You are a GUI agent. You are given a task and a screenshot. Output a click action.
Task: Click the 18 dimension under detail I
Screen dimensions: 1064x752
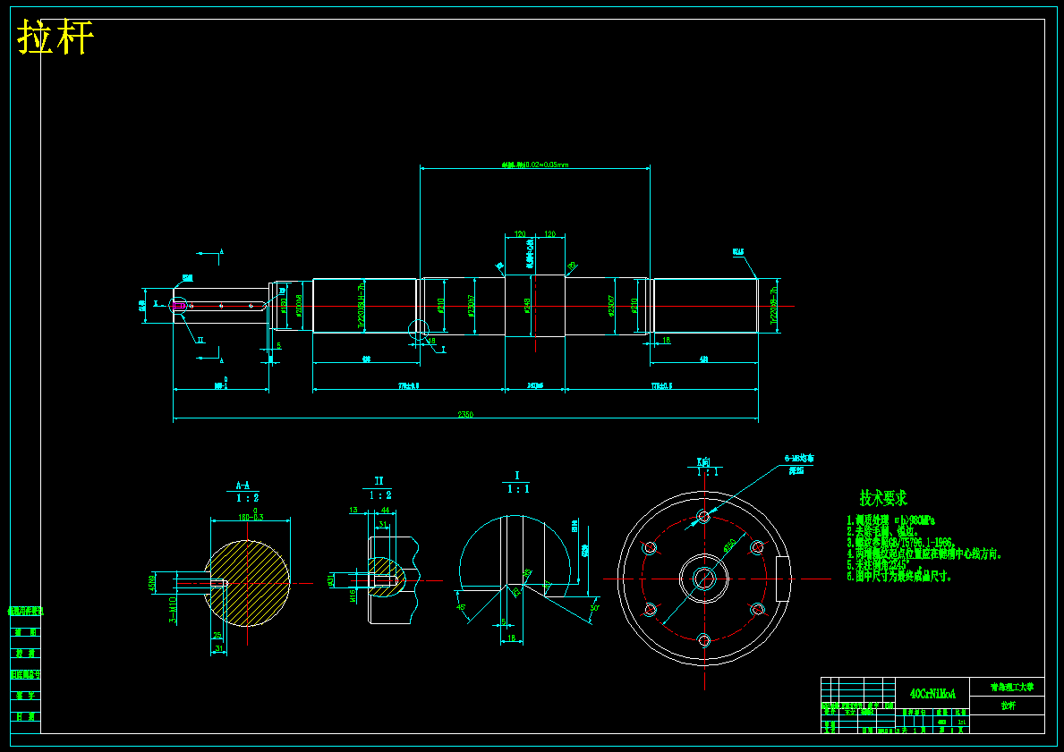click(512, 638)
